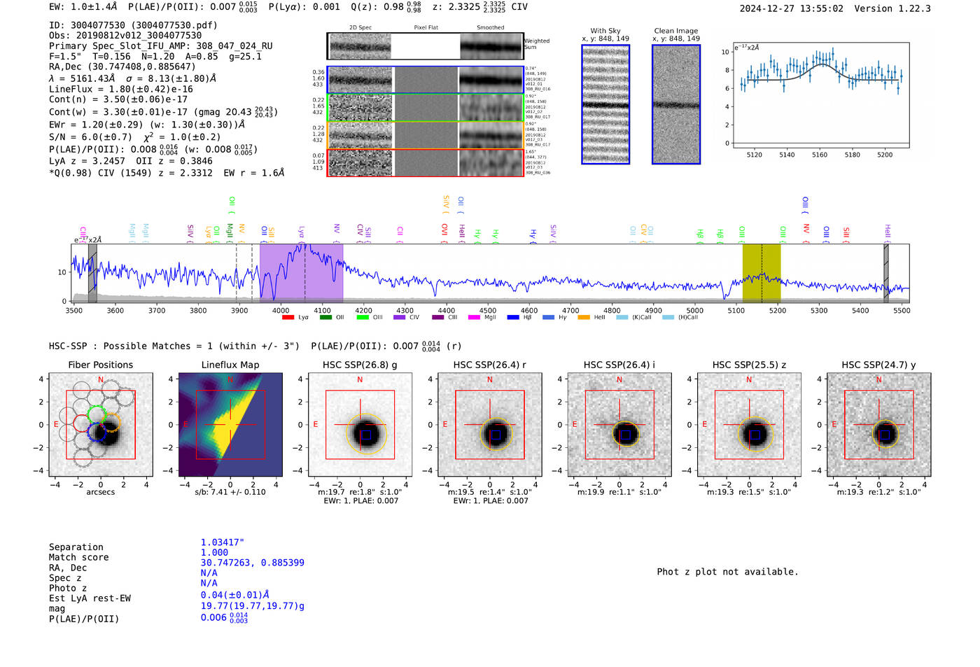Select the orange-bordered 2D fiber spectrum row
The height and width of the screenshot is (667, 980).
pos(426,135)
